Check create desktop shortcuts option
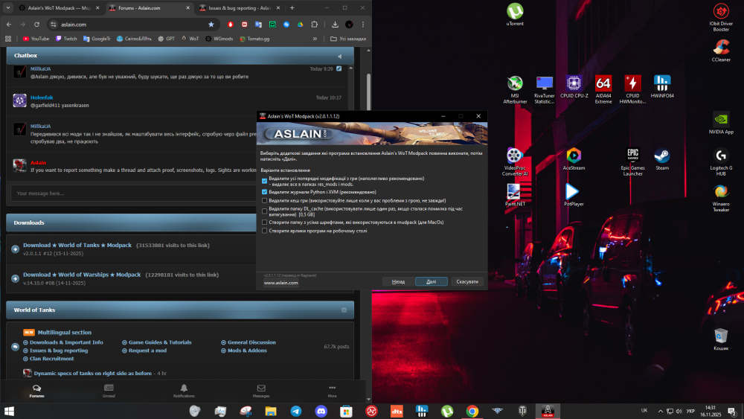 coord(264,231)
